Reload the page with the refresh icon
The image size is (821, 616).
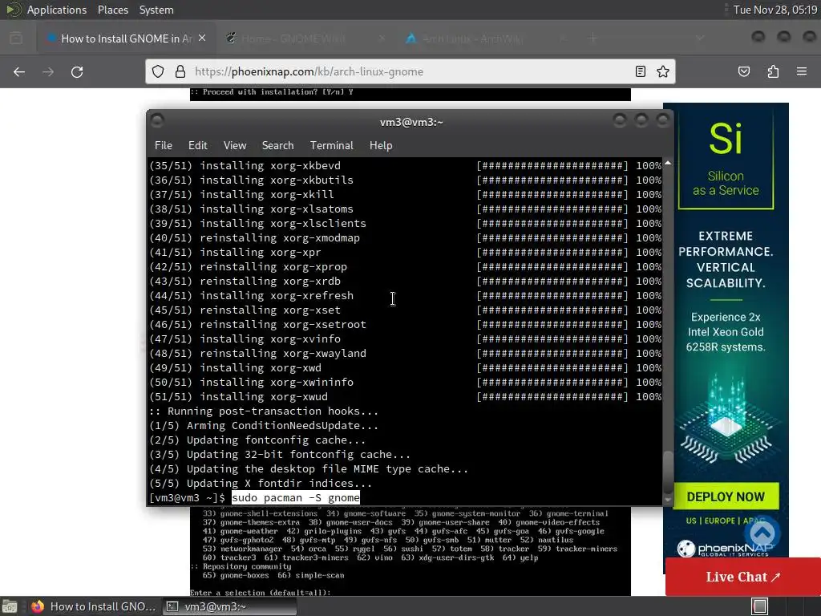pyautogui.click(x=77, y=71)
